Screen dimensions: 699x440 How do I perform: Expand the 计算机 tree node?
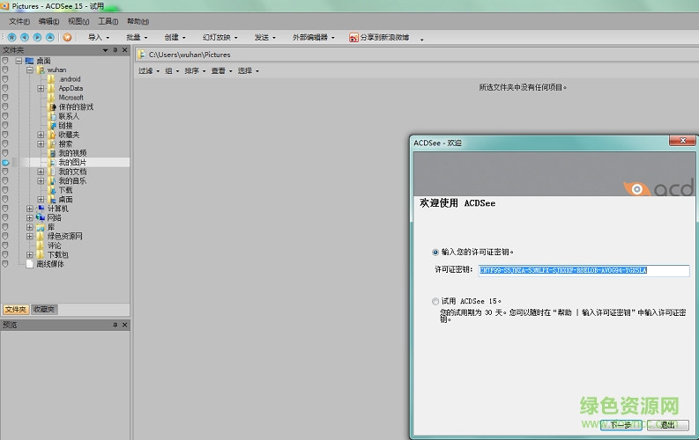coord(29,209)
